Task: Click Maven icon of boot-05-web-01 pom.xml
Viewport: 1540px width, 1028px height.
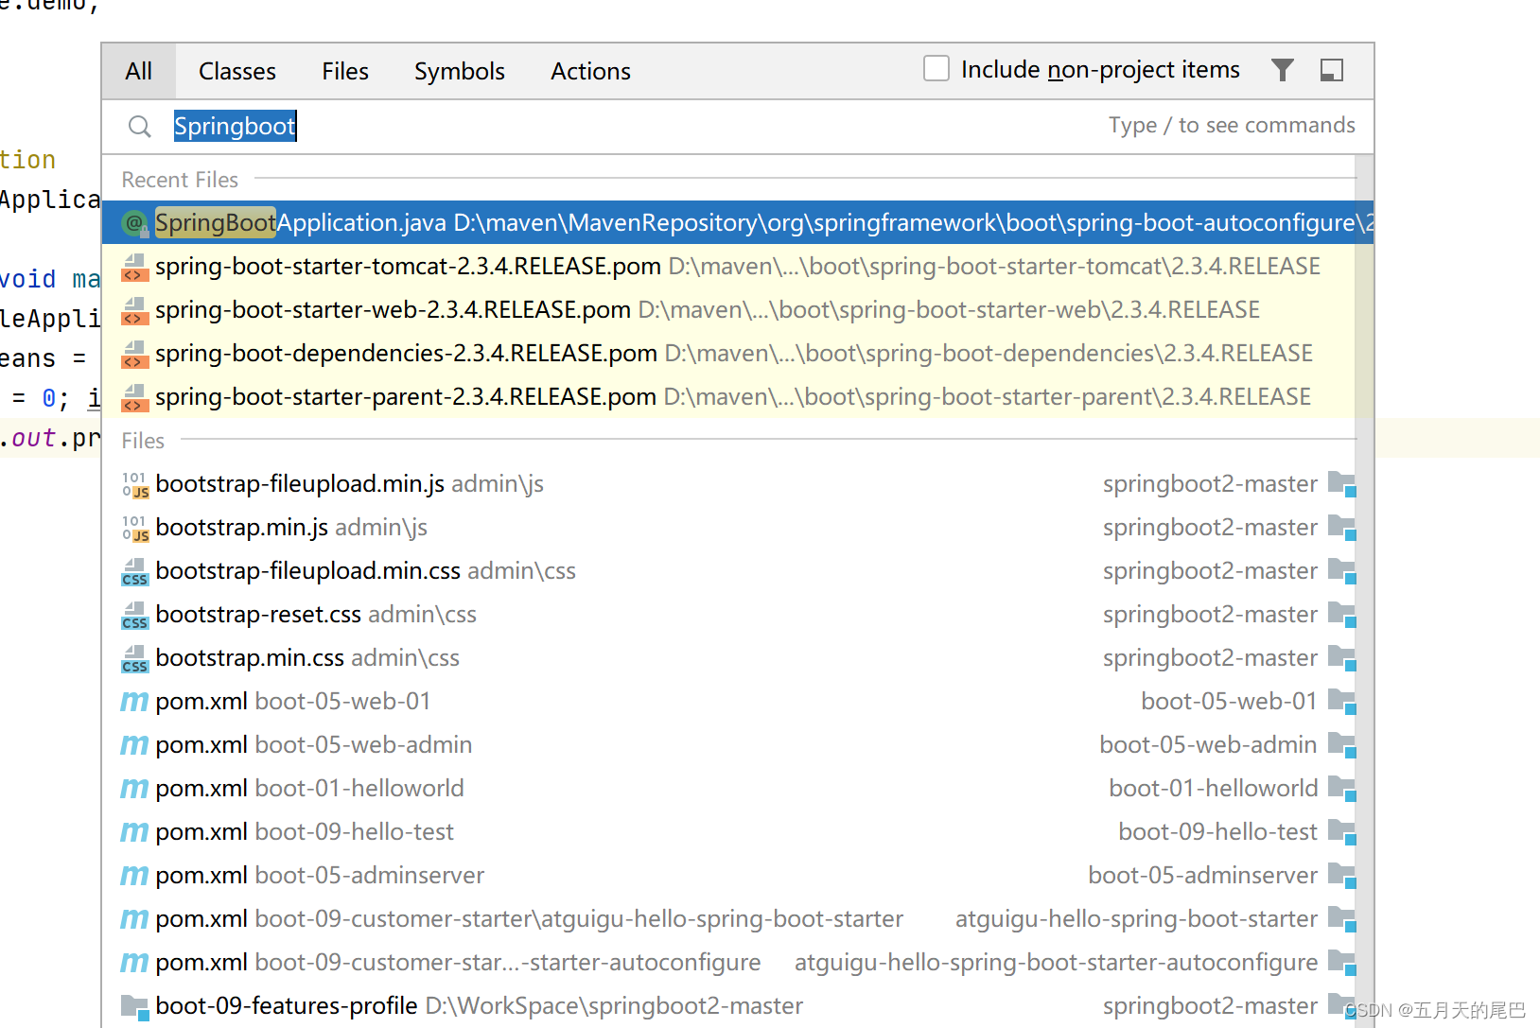Action: (x=134, y=702)
